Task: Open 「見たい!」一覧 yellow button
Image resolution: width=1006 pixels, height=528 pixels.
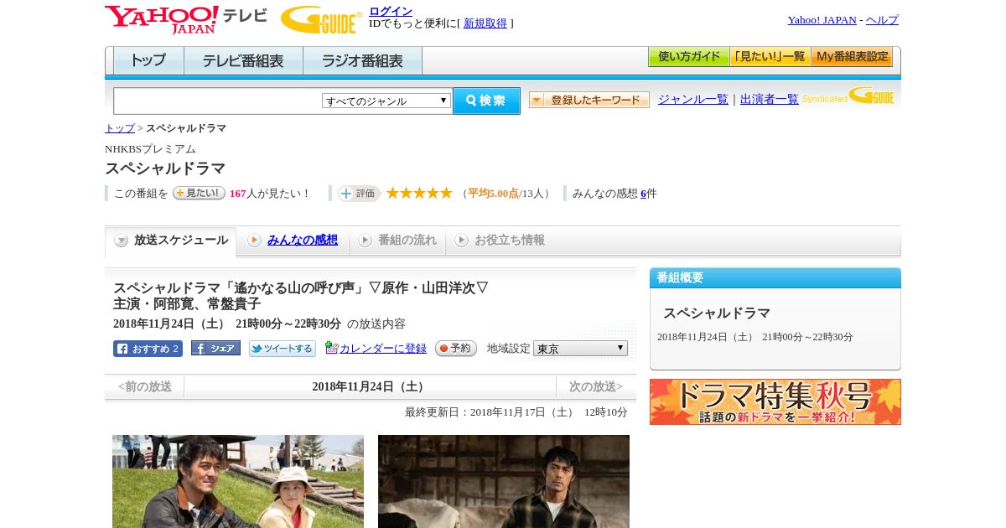Action: coord(770,57)
